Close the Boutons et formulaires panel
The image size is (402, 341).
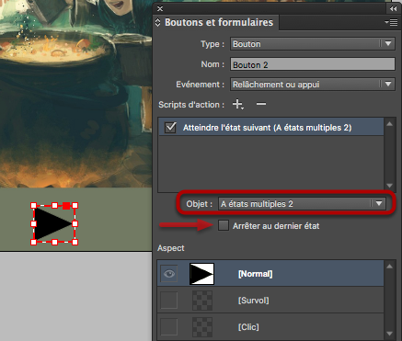[x=160, y=8]
